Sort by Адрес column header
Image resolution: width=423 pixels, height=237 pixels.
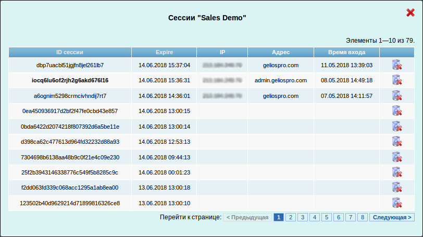pos(281,52)
